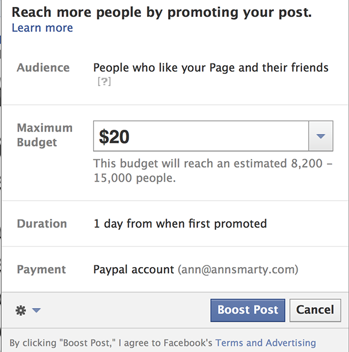Click the Duration label

click(42, 223)
